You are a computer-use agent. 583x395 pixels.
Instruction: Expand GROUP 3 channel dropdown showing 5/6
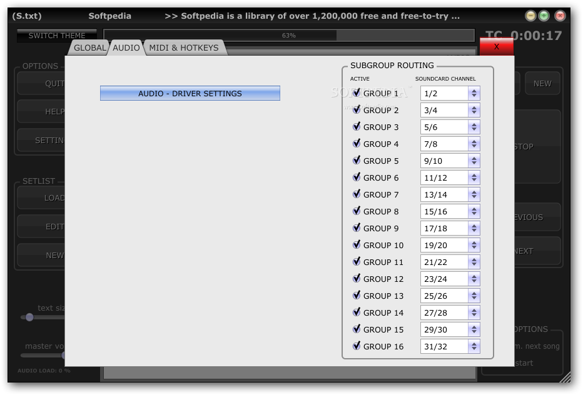pos(450,127)
